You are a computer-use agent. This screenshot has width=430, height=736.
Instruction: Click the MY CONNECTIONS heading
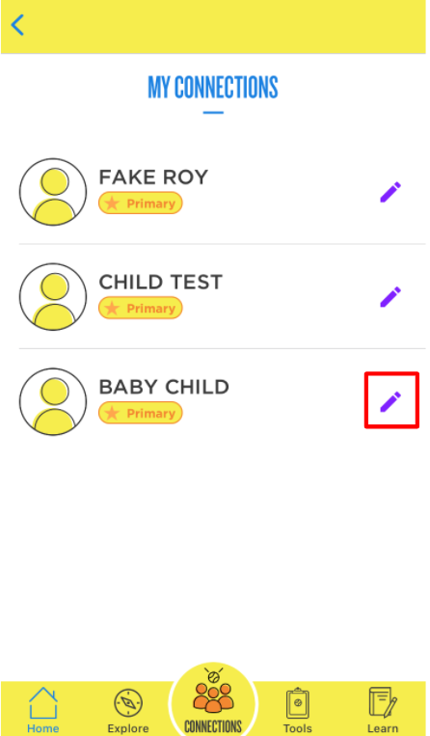coord(213,88)
